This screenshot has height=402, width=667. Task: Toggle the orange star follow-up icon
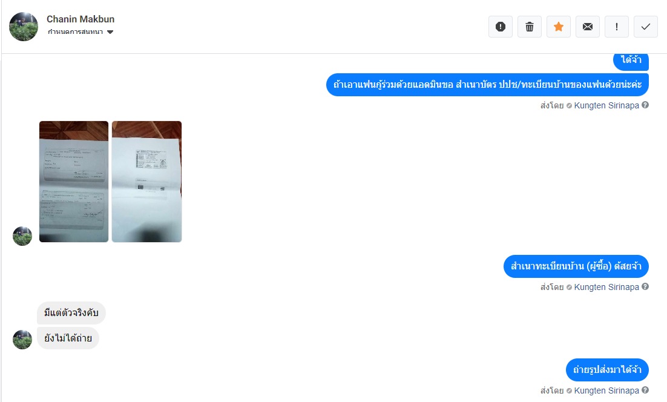(559, 27)
